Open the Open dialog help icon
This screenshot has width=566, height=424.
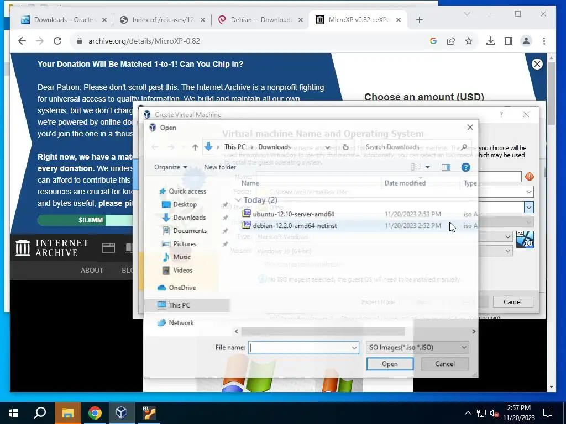pyautogui.click(x=465, y=167)
